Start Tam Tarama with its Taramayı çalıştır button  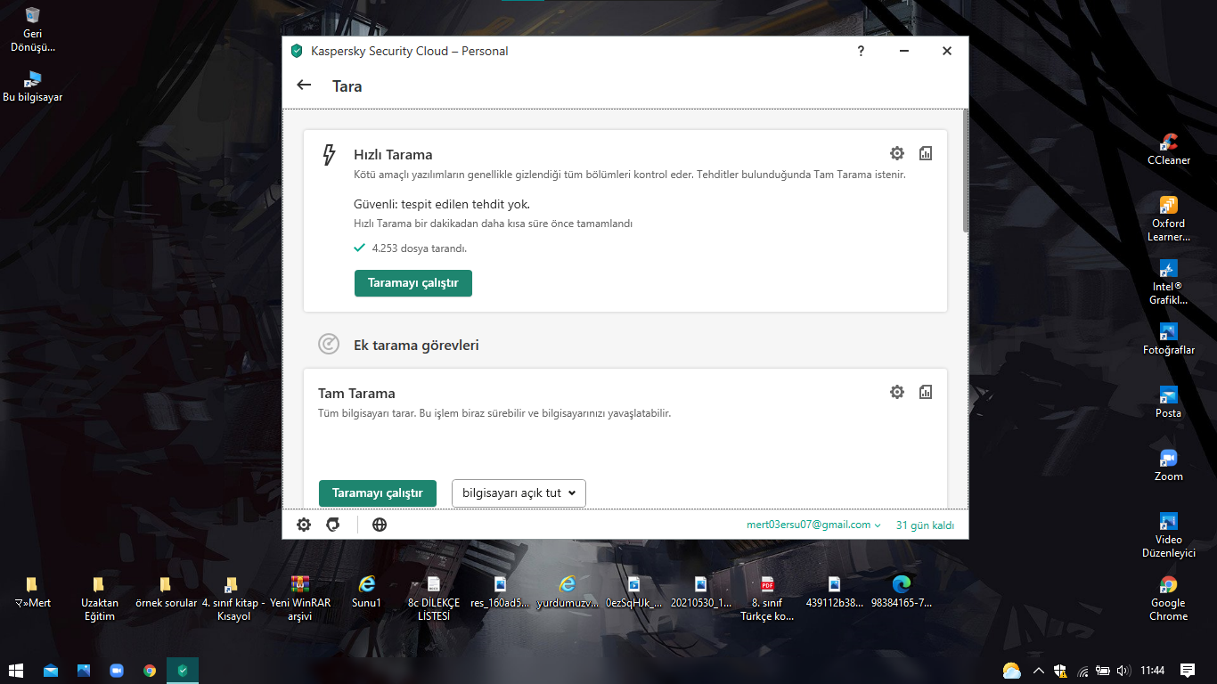coord(378,493)
